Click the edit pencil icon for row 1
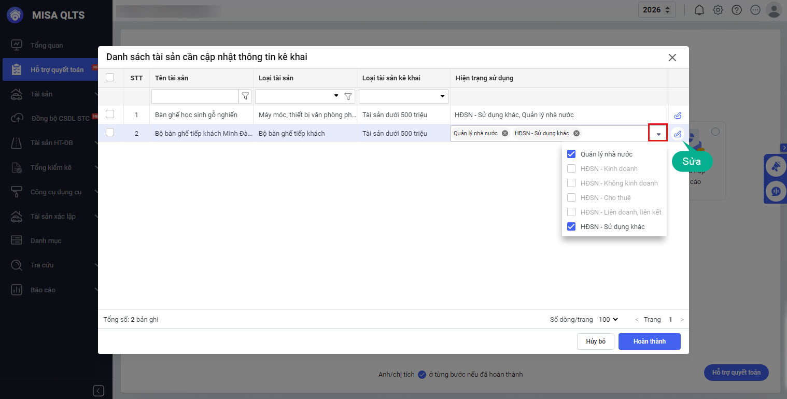Screen dimensions: 787x399 click(678, 115)
